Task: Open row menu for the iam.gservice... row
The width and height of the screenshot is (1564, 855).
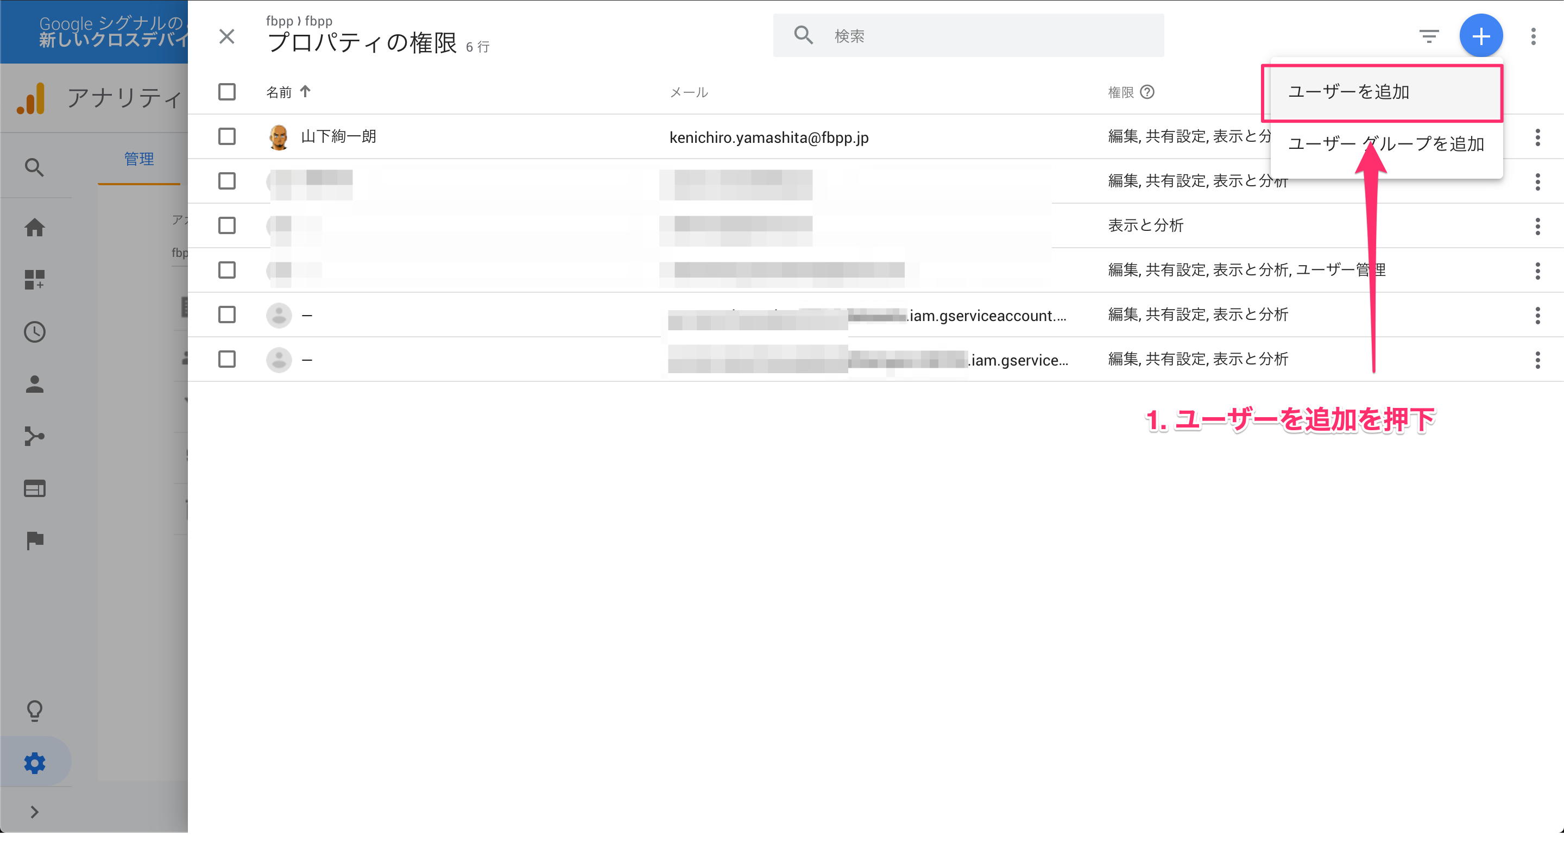Action: pos(1537,360)
